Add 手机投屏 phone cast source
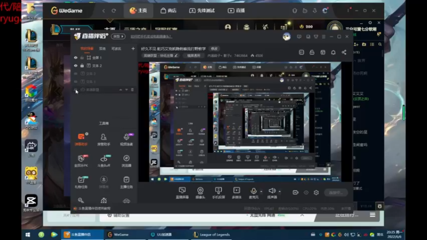427x240 pixels. [x=218, y=193]
